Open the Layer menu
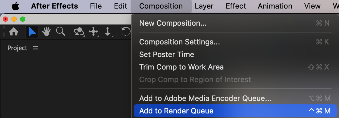 [204, 6]
